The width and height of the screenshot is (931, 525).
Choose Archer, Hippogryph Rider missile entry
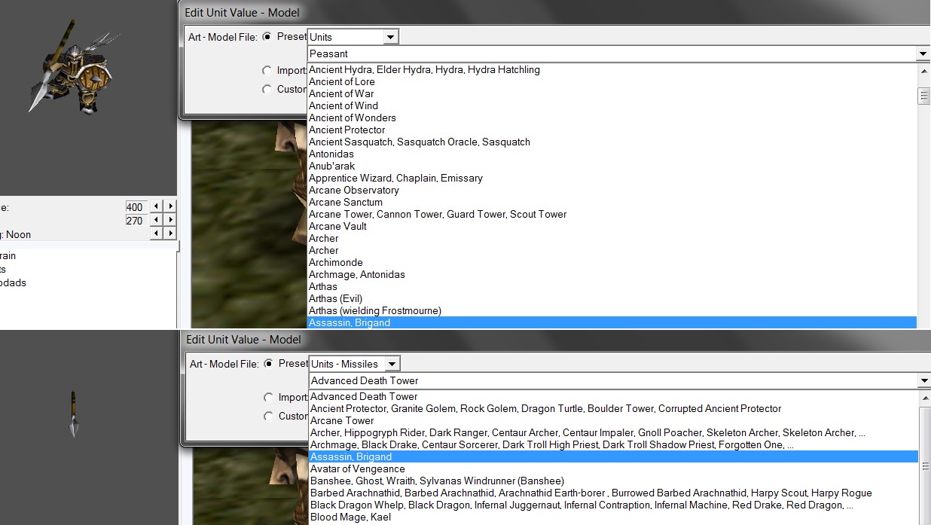click(x=613, y=432)
